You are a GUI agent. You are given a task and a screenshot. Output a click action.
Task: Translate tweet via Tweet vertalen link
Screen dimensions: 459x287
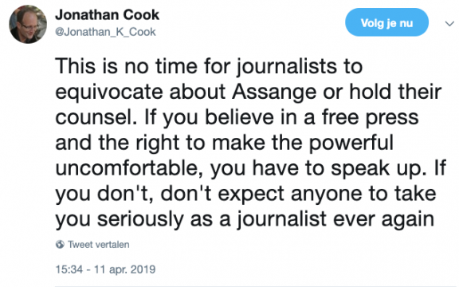pos(99,244)
